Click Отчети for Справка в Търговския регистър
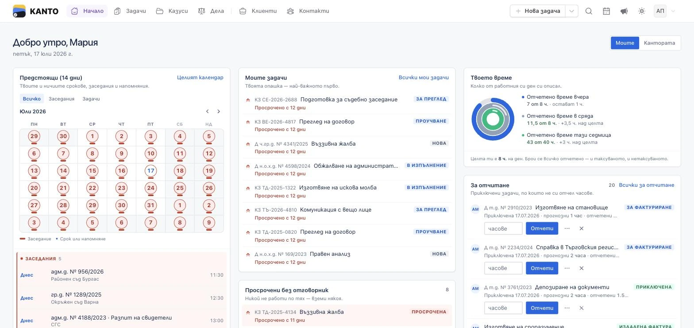Screen dimensions: 694x328 542,268
